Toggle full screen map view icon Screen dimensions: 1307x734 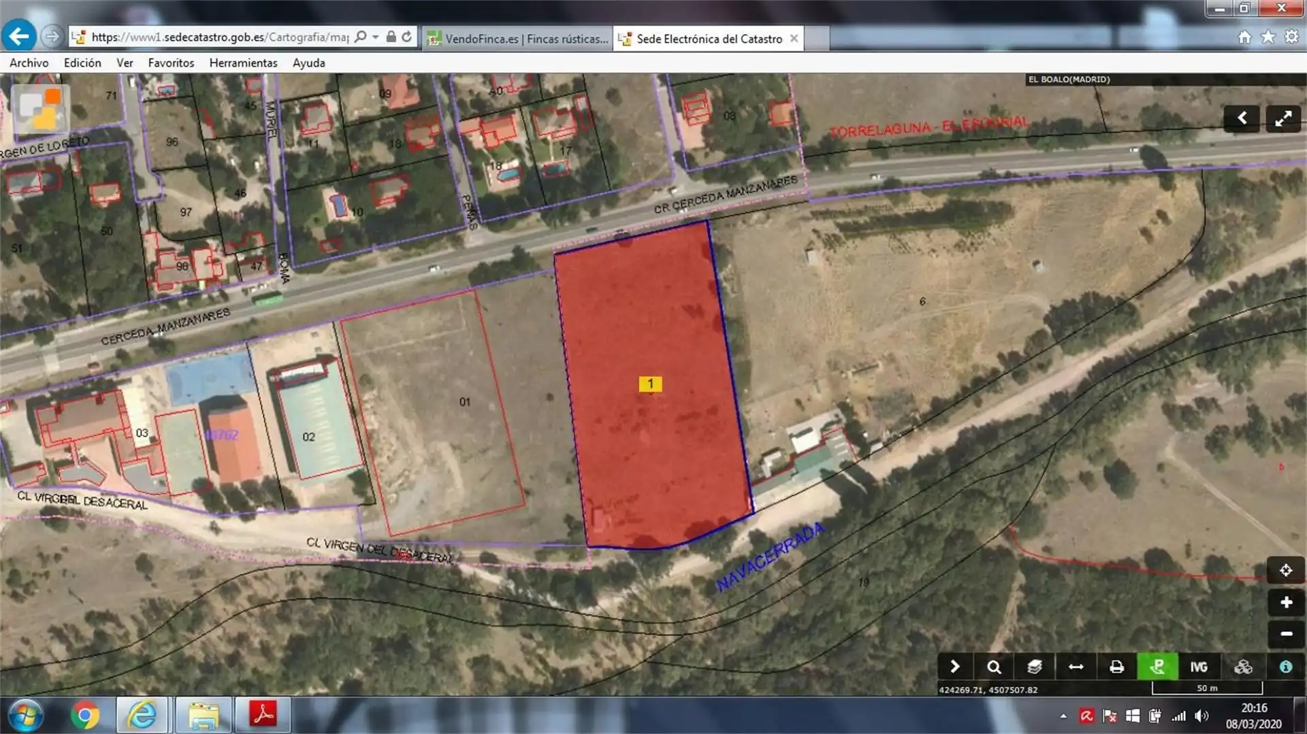click(1283, 118)
